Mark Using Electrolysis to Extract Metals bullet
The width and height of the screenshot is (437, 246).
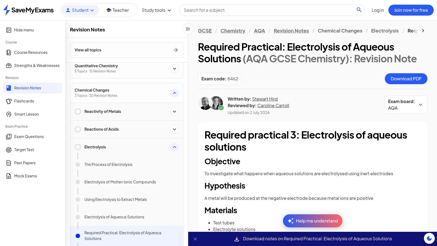click(x=78, y=200)
